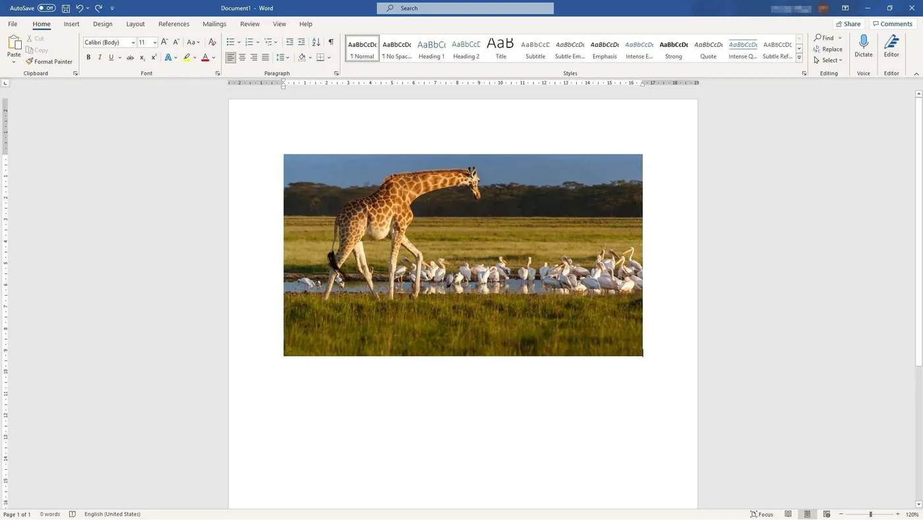This screenshot has height=520, width=923.
Task: Open the Layout tab
Action: [x=135, y=24]
